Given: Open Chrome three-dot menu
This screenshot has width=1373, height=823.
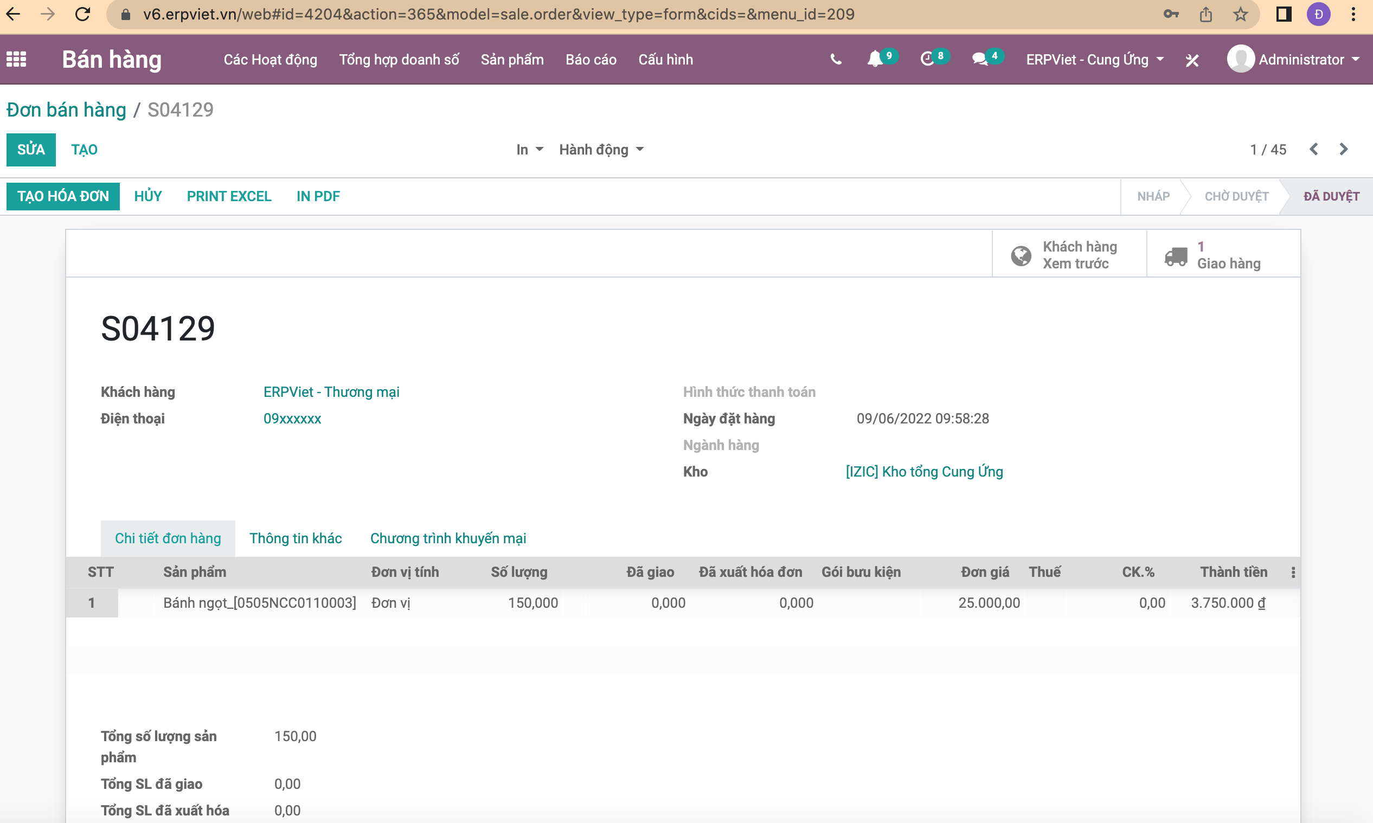Looking at the screenshot, I should (x=1353, y=15).
